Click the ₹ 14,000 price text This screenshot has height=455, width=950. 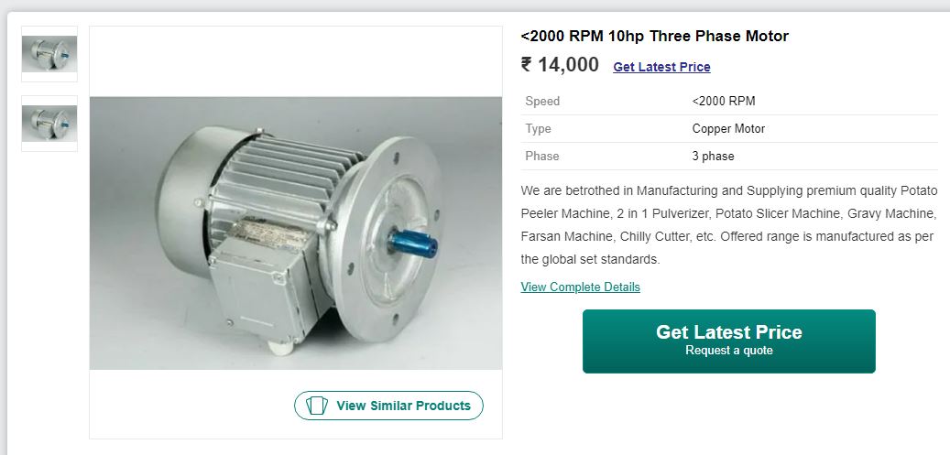point(560,65)
